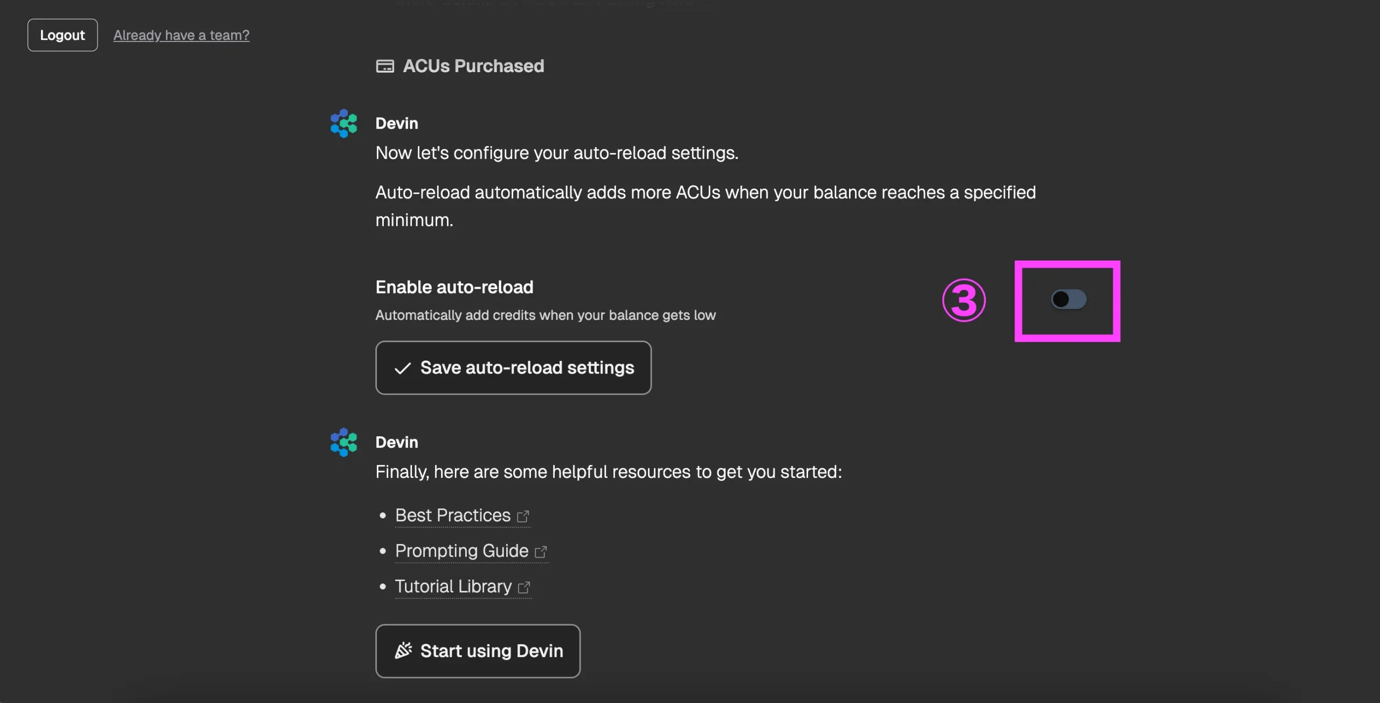Save auto-reload settings
This screenshot has width=1380, height=703.
(x=513, y=367)
